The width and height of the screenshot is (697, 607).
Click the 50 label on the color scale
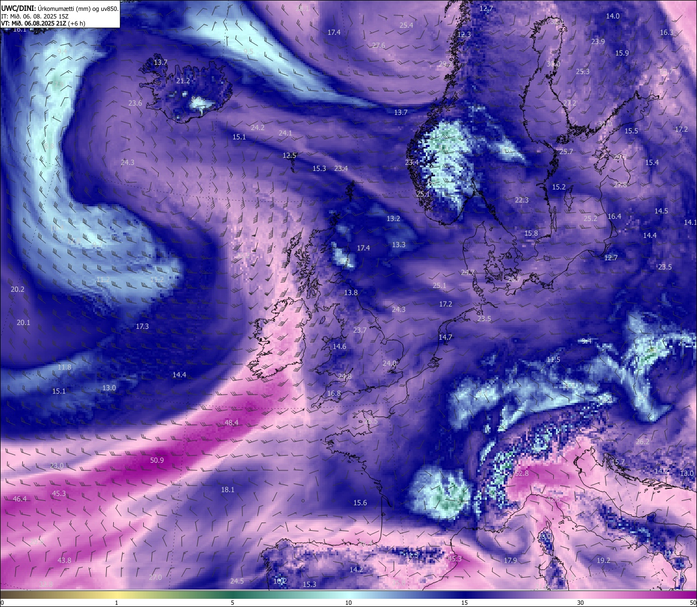tap(693, 603)
